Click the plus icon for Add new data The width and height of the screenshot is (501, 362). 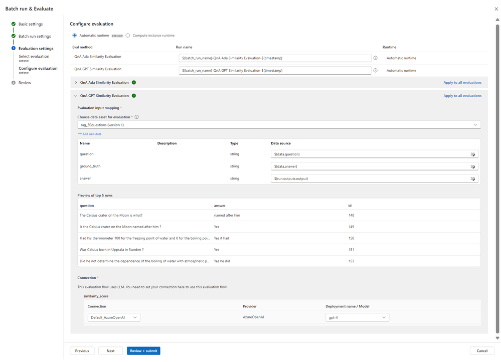[80, 134]
